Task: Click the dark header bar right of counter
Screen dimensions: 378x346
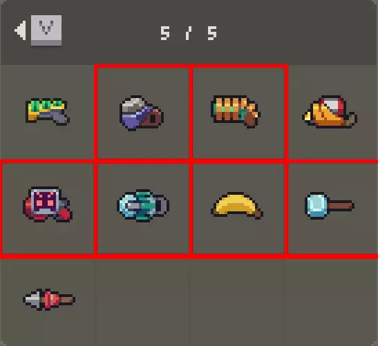Action: pos(296,32)
